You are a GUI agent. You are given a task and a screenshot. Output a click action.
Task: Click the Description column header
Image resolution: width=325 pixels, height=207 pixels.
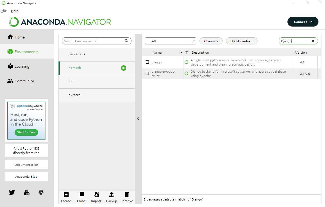pyautogui.click(x=200, y=52)
